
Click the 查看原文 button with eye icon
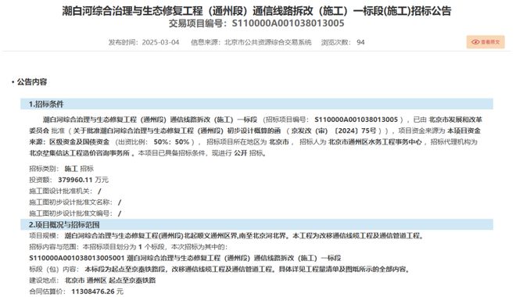coord(486,42)
